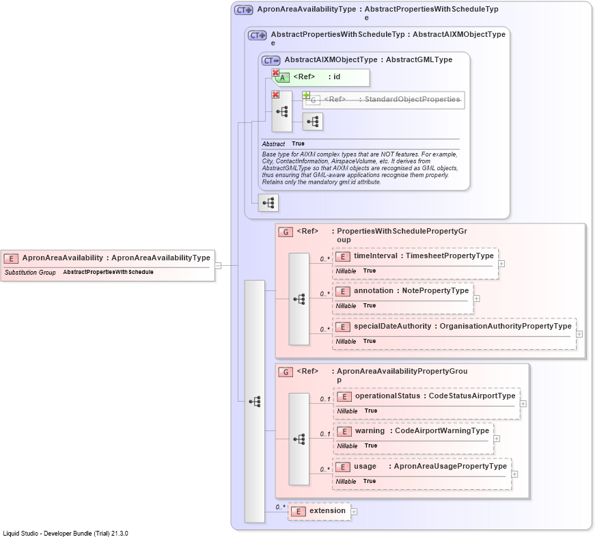
Task: Click E icon of annotation element
Action: point(343,292)
